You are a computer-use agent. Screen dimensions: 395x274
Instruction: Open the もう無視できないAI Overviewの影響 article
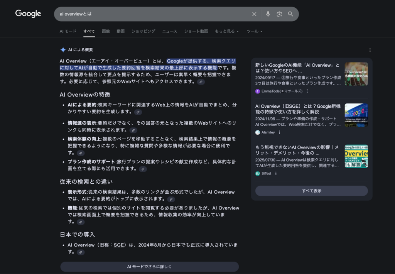pyautogui.click(x=297, y=150)
